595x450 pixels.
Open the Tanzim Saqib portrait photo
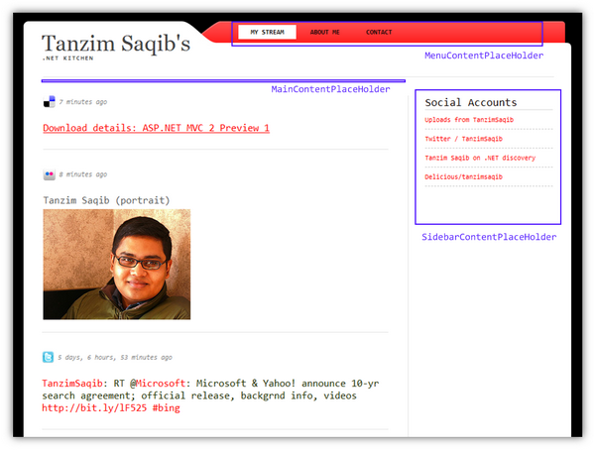point(116,264)
